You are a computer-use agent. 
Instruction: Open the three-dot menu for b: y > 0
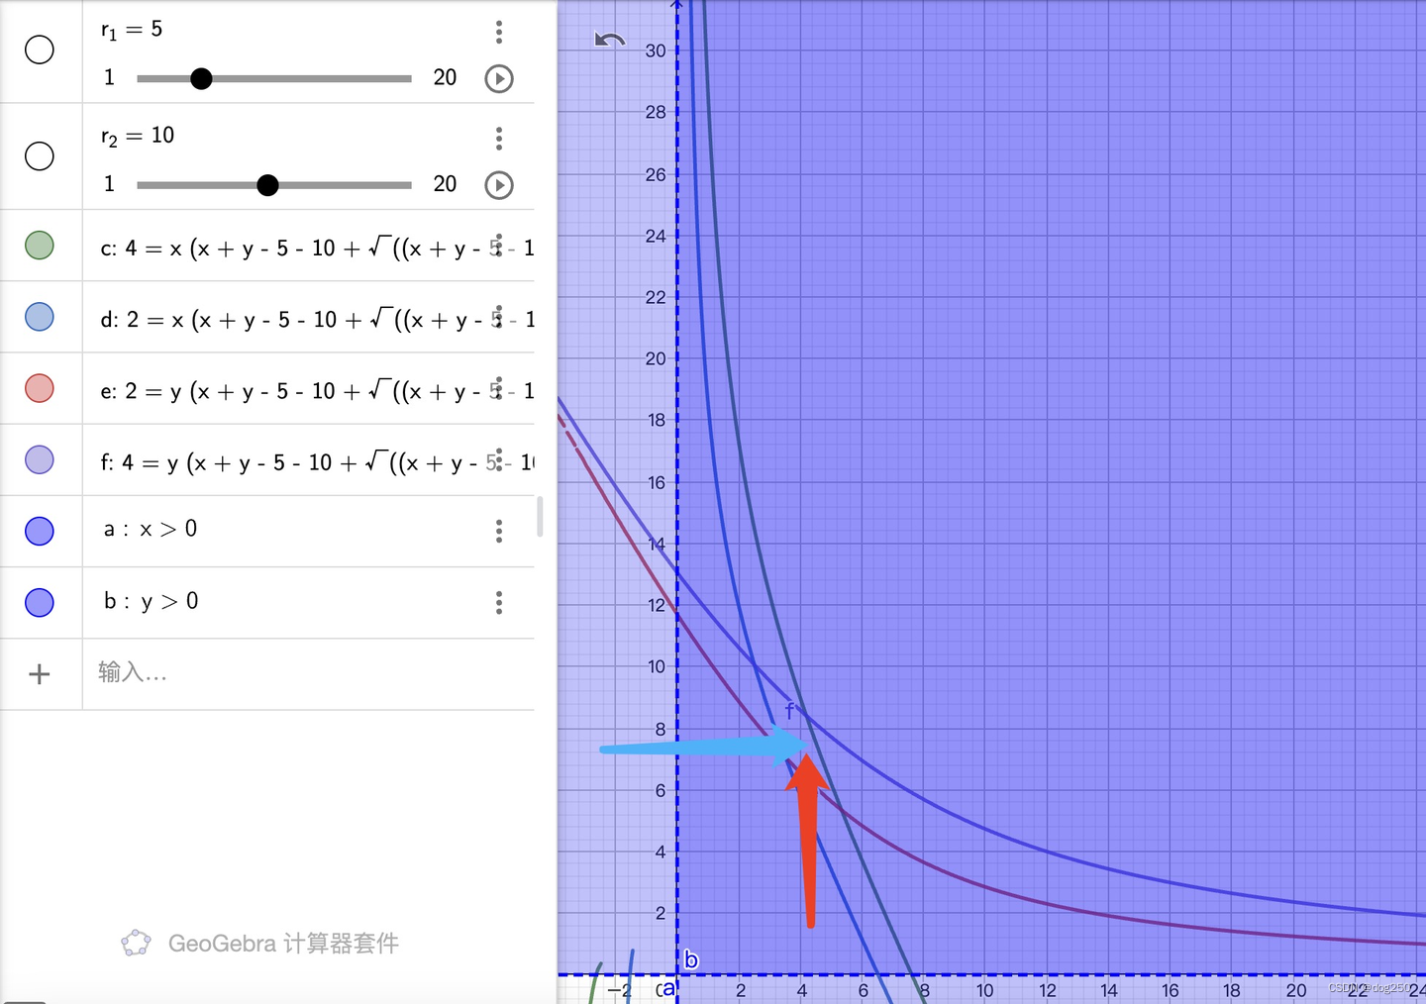(x=499, y=602)
